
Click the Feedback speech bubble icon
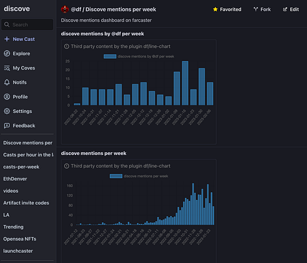point(7,126)
